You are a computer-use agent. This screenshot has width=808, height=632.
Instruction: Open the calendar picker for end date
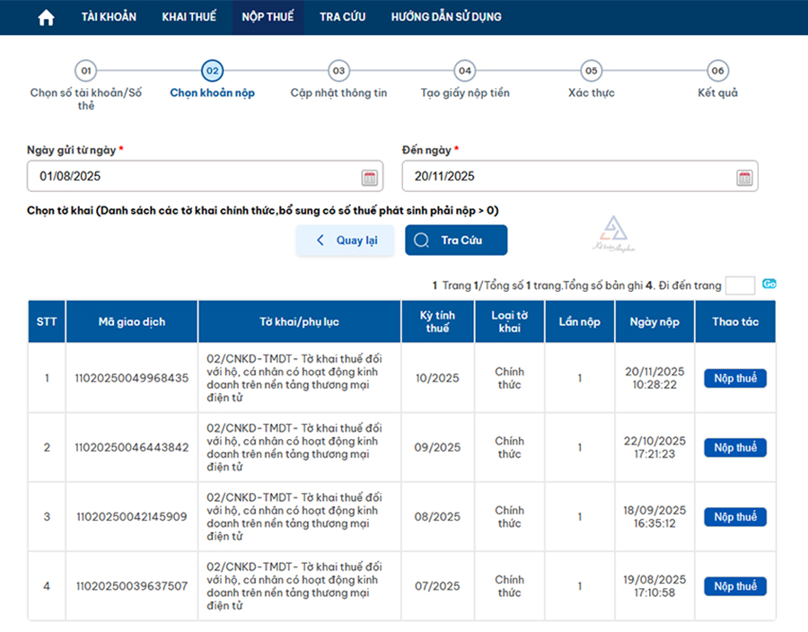click(x=743, y=177)
